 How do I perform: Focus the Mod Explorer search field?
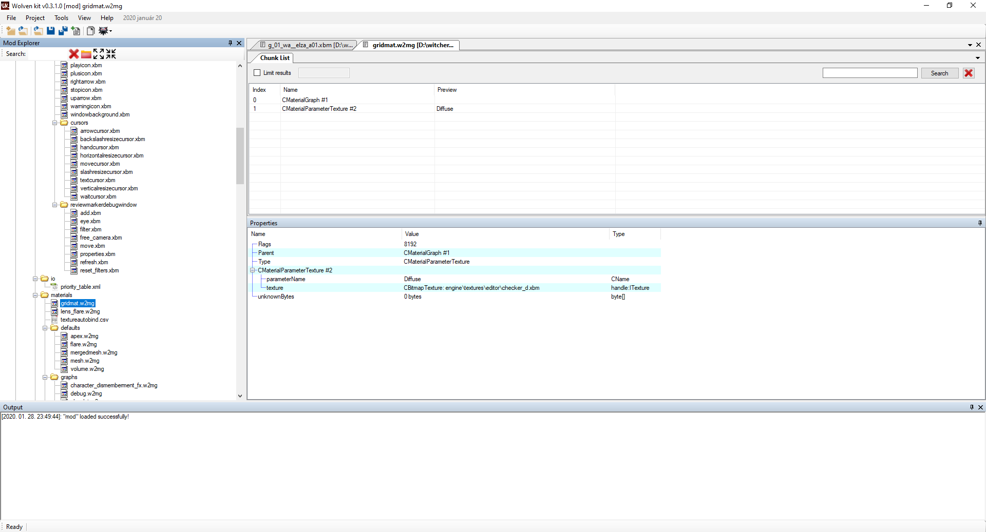pyautogui.click(x=47, y=54)
